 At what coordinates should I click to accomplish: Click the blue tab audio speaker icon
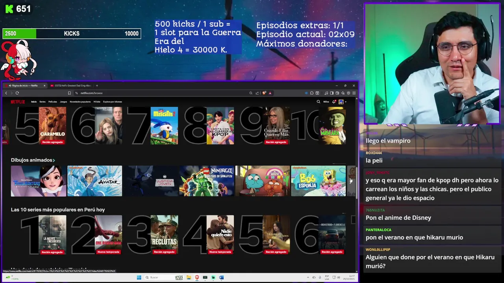[x=306, y=93]
